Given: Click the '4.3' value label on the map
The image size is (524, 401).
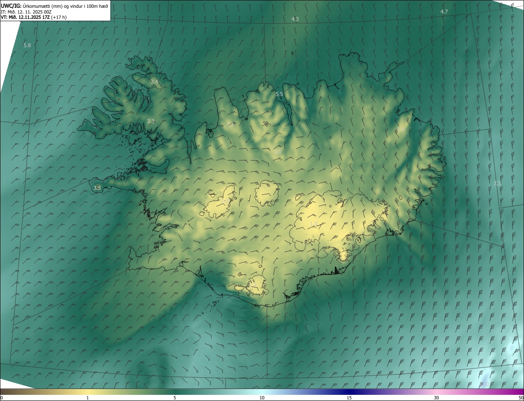Looking at the screenshot, I should 295,19.
